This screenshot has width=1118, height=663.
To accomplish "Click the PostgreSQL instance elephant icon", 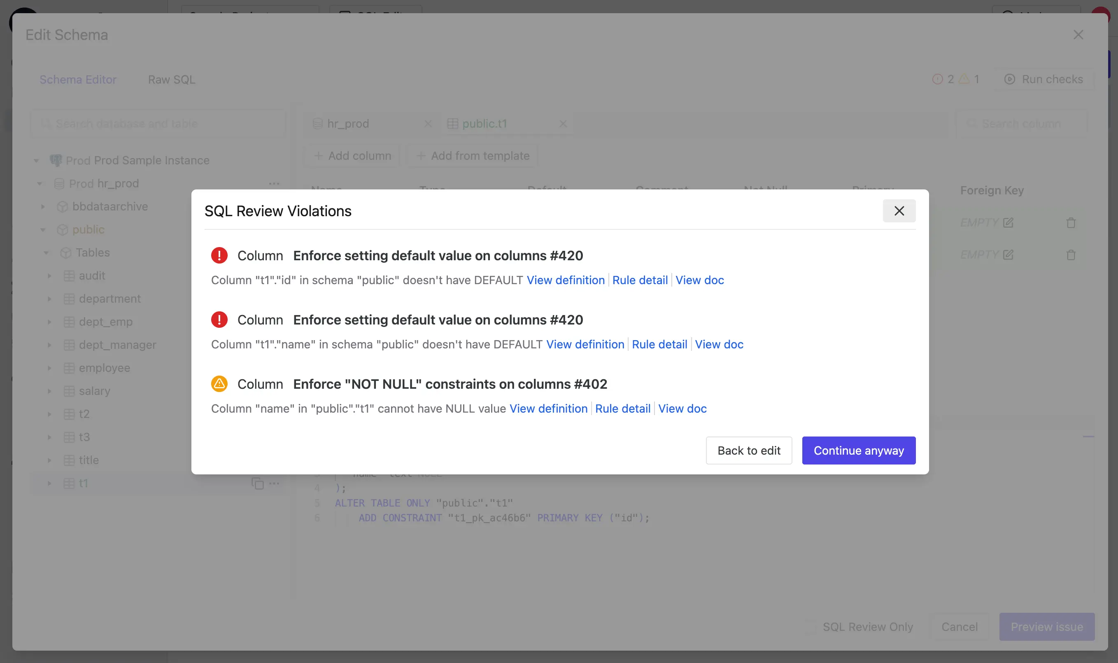I will pyautogui.click(x=56, y=160).
